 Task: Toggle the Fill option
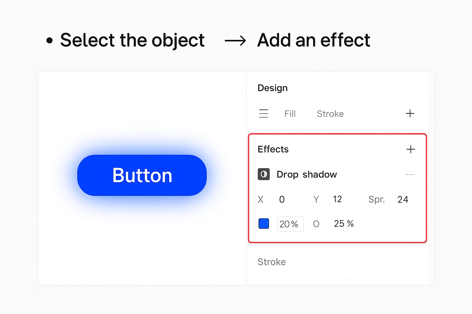pos(290,113)
